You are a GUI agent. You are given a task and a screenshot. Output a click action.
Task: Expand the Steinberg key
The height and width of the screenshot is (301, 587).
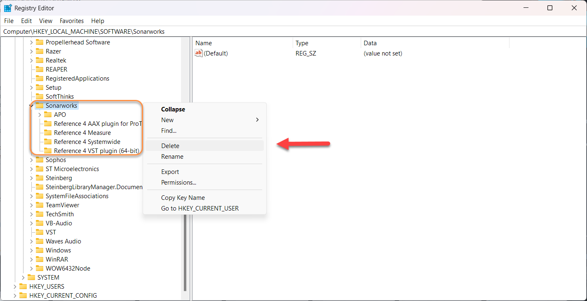tap(31, 178)
